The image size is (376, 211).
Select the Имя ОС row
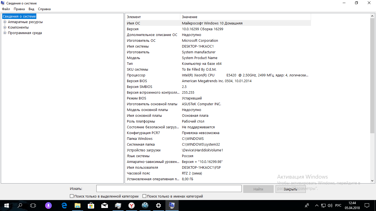pyautogui.click(x=219, y=23)
